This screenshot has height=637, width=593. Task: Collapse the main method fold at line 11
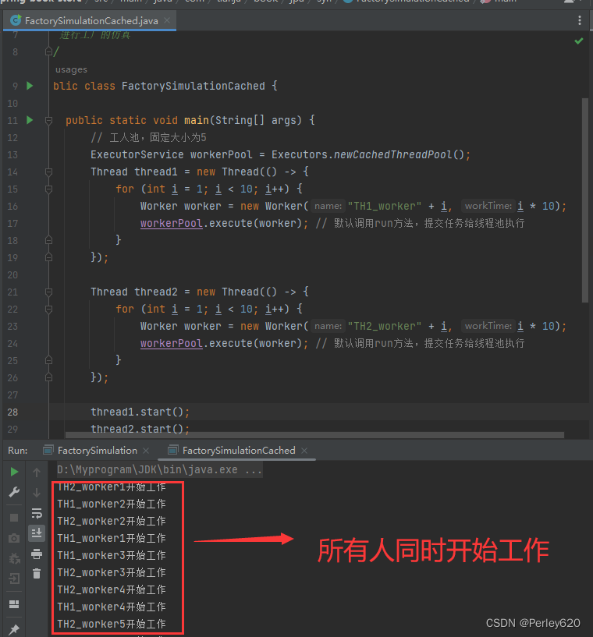click(x=49, y=121)
